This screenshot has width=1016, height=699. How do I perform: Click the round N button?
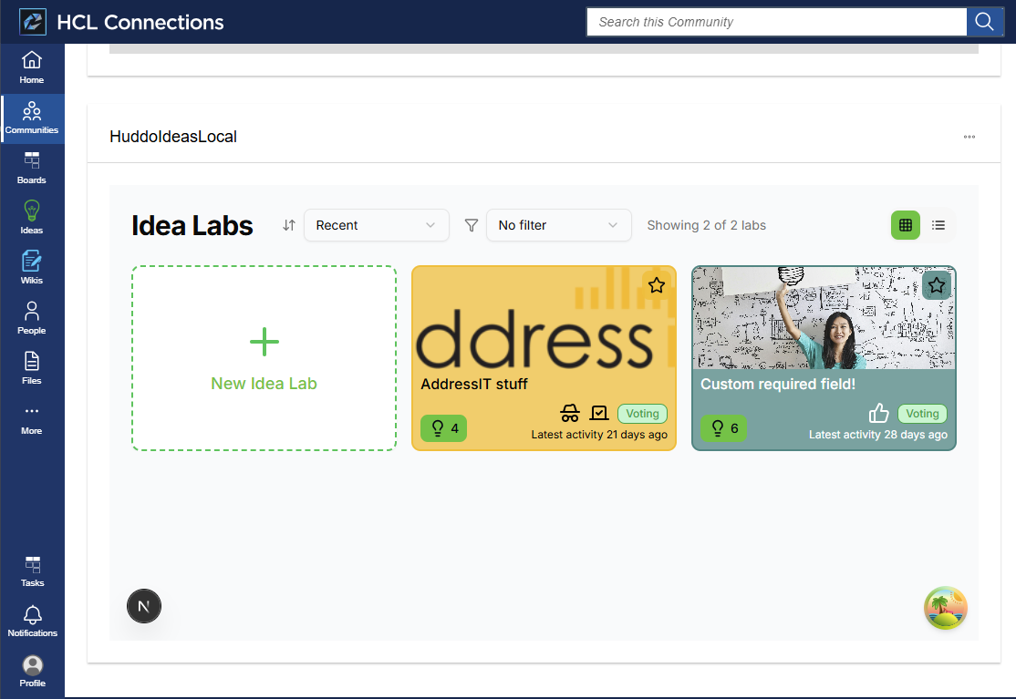[144, 606]
